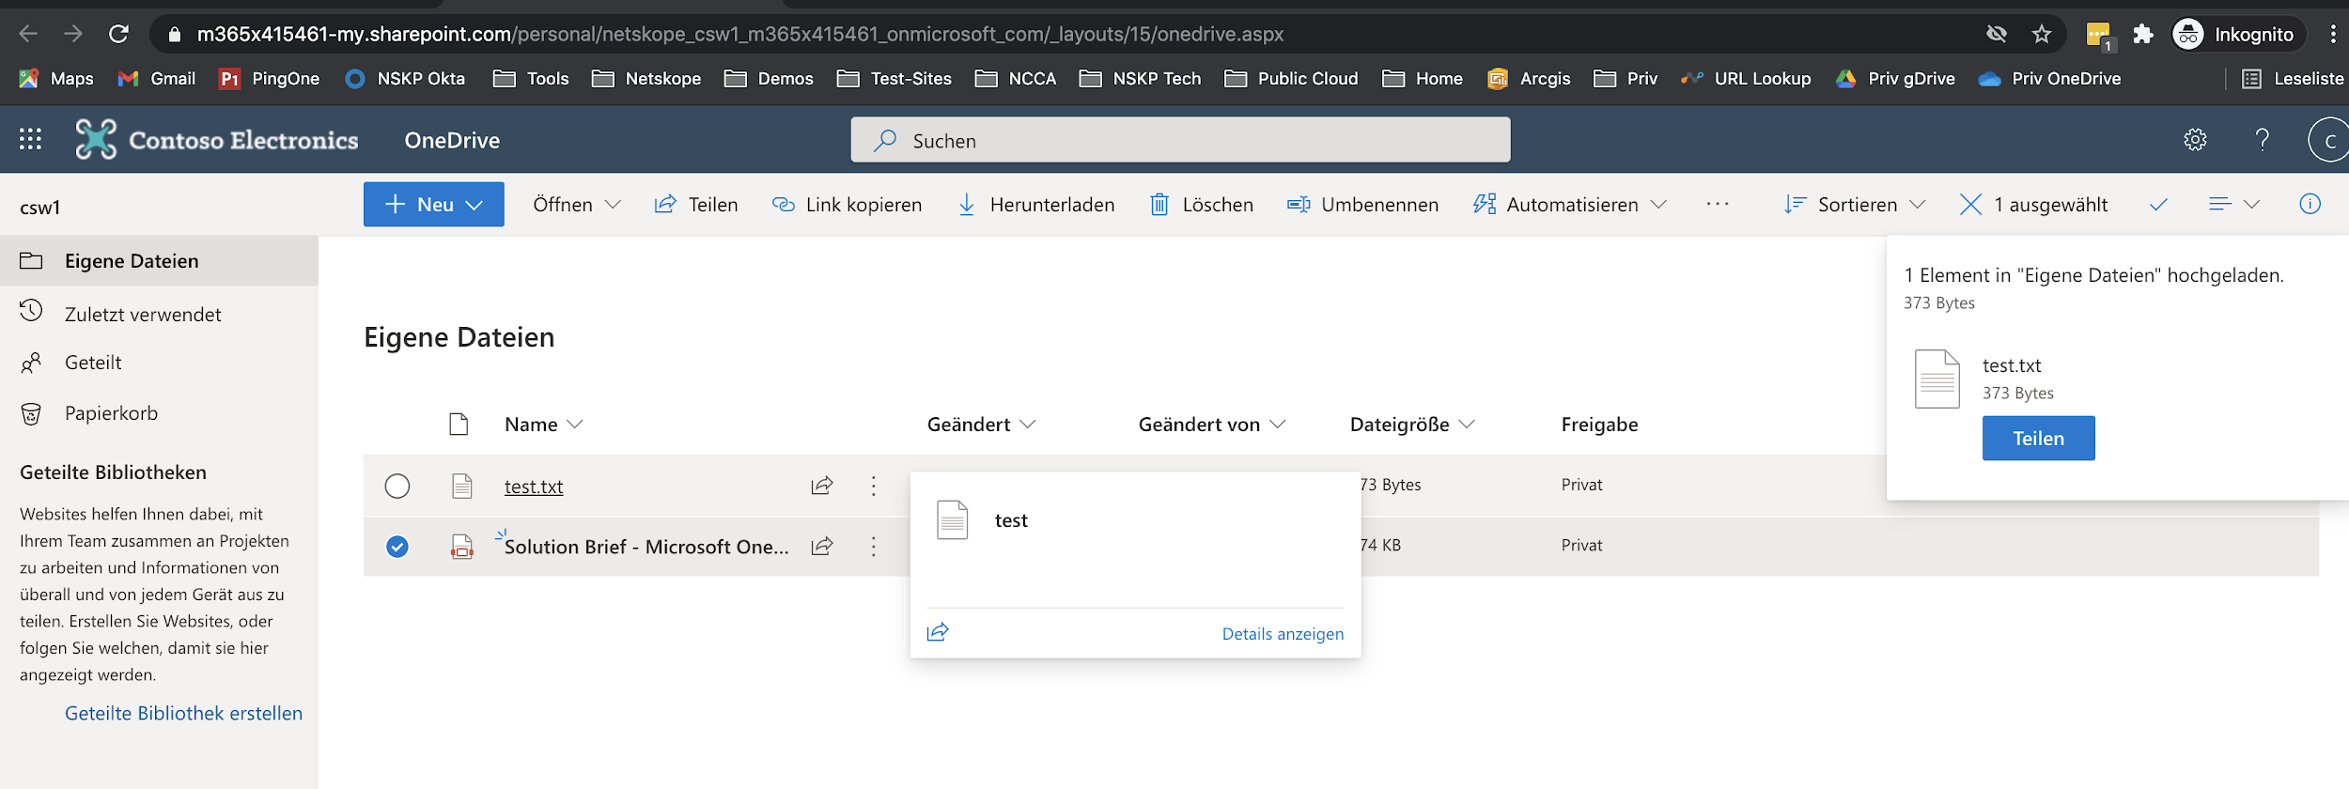This screenshot has width=2349, height=789.
Task: Select the test.txt row radio circle
Action: click(397, 486)
